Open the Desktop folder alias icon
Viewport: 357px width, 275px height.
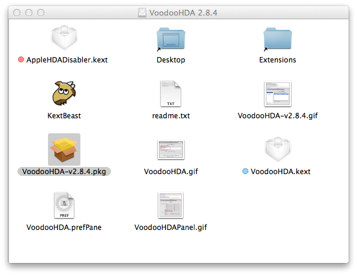[x=171, y=39]
